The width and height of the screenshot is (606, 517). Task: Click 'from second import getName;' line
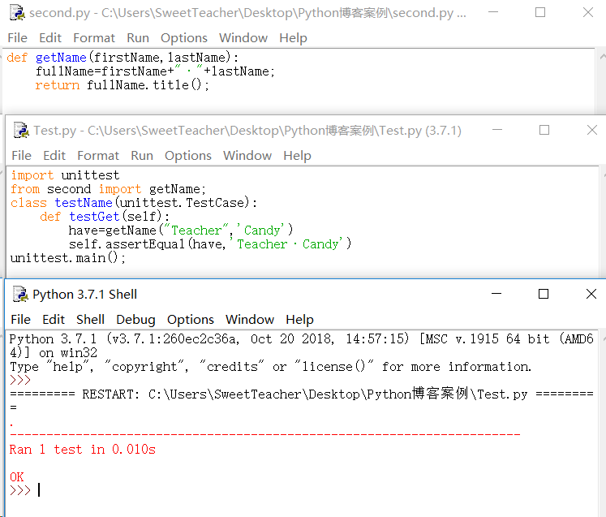click(x=108, y=189)
